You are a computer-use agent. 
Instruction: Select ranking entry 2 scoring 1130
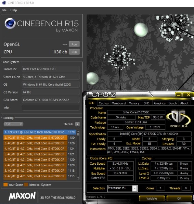[x=40, y=138]
